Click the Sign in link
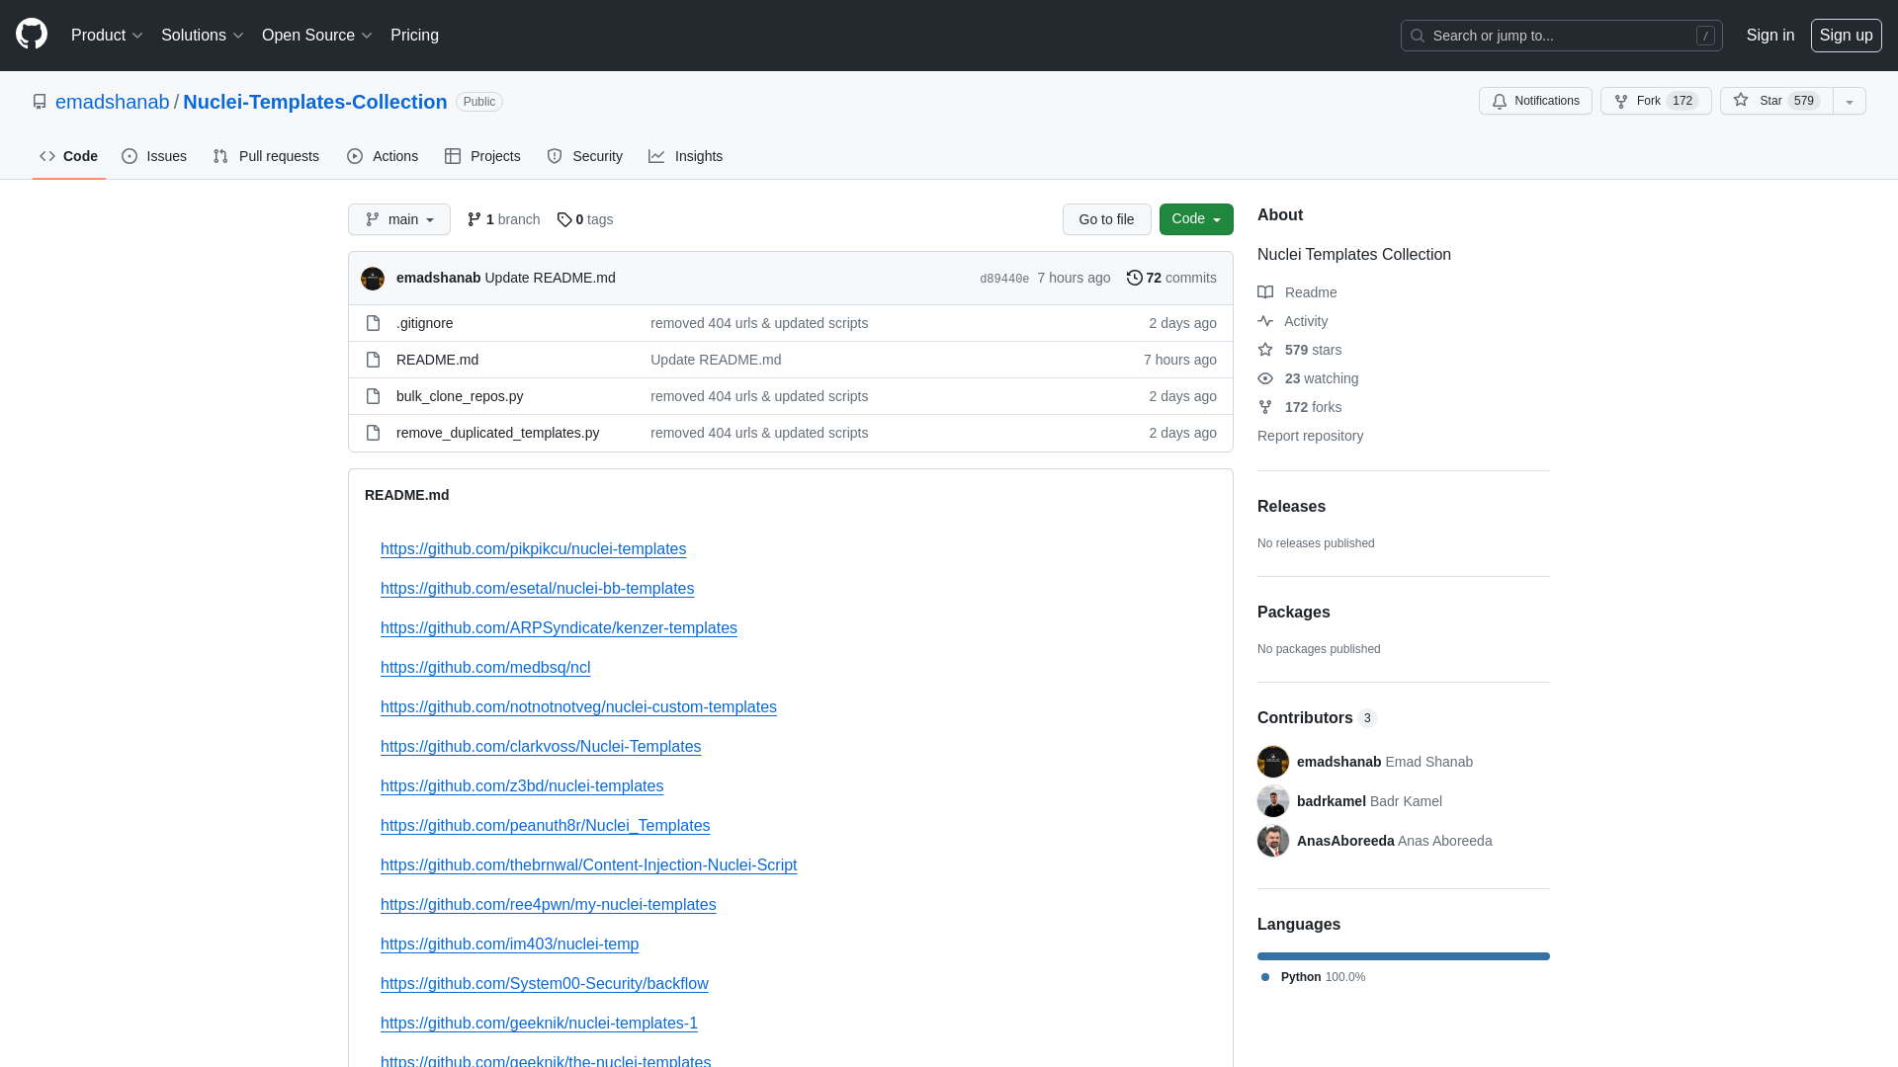This screenshot has height=1067, width=1898. [x=1770, y=36]
